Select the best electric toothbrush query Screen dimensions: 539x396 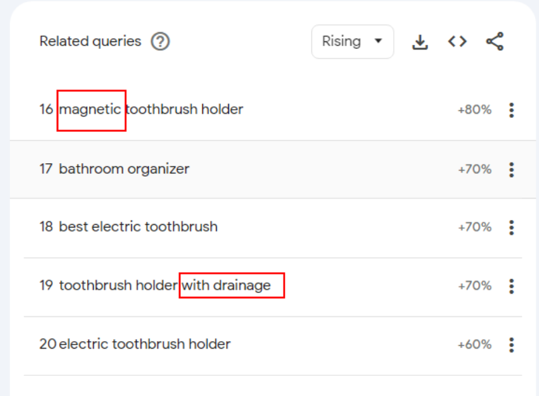(x=138, y=227)
